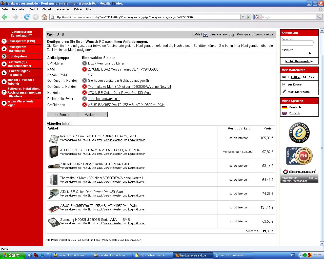
Task: Open the Lesezeichen menu
Action: 63,9
